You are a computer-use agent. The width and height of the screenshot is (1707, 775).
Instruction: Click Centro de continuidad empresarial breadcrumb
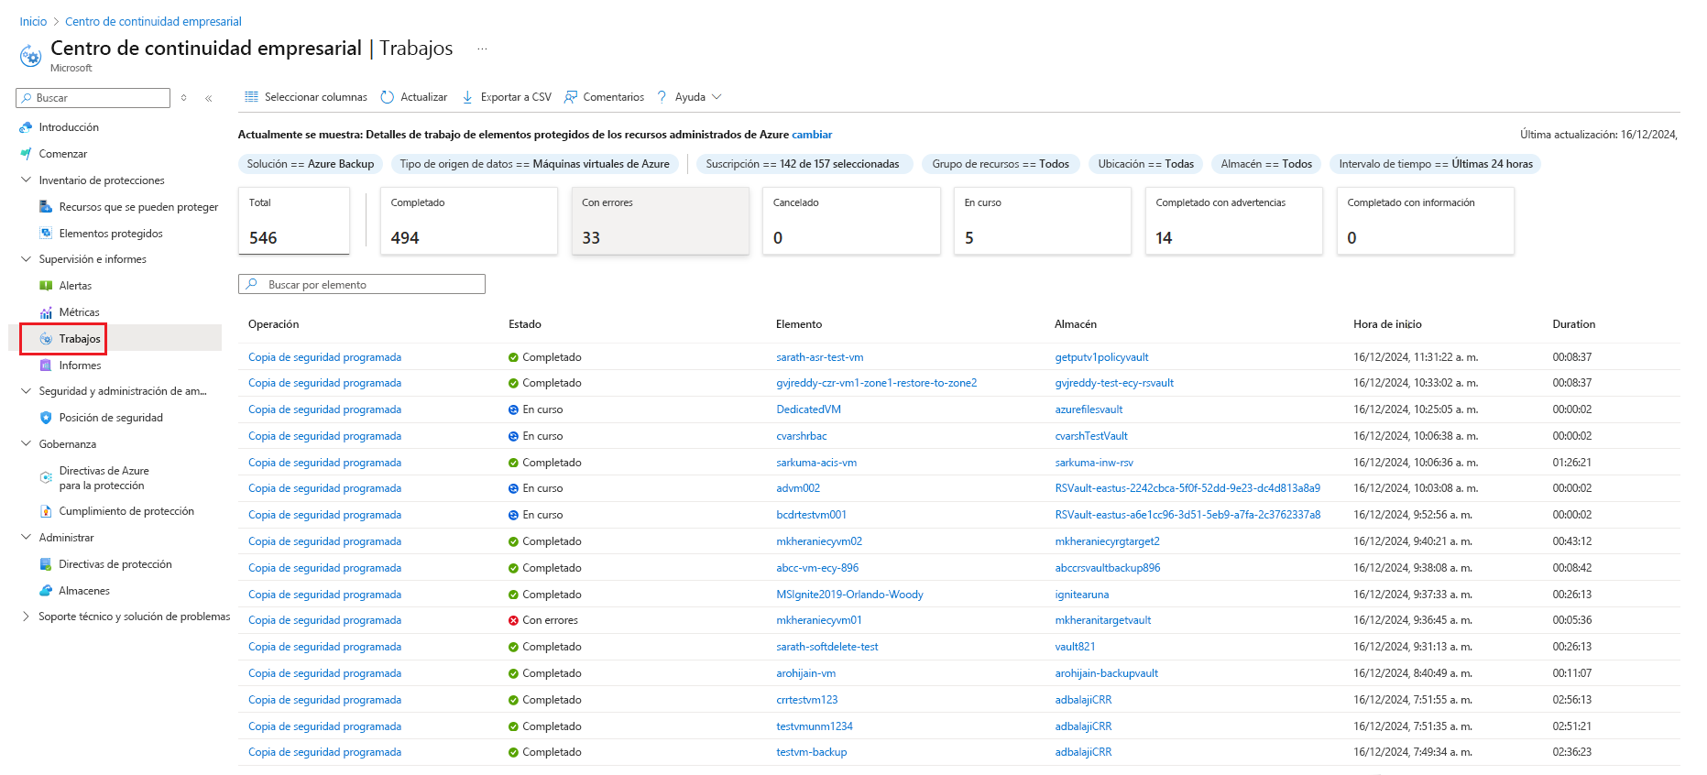pos(153,21)
